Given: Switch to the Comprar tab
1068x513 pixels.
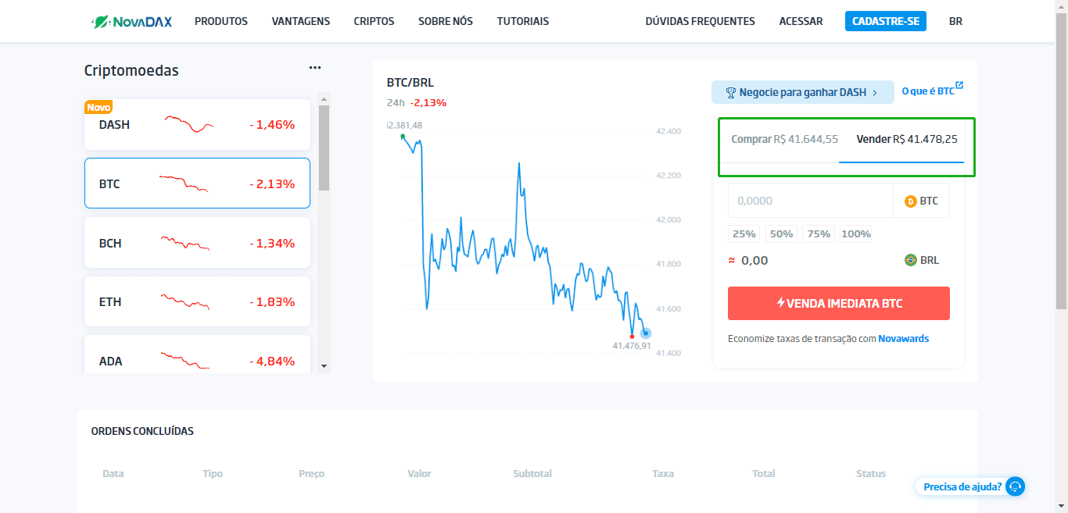Looking at the screenshot, I should pyautogui.click(x=783, y=138).
